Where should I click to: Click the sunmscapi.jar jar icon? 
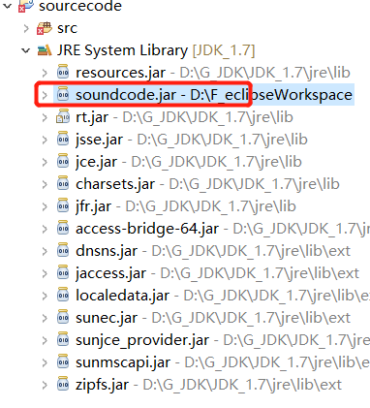63,361
